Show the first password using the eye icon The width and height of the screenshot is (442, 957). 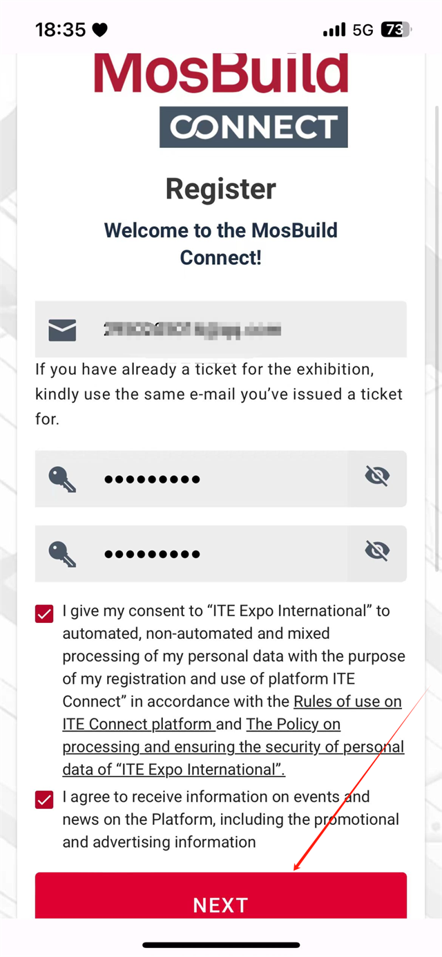(377, 476)
